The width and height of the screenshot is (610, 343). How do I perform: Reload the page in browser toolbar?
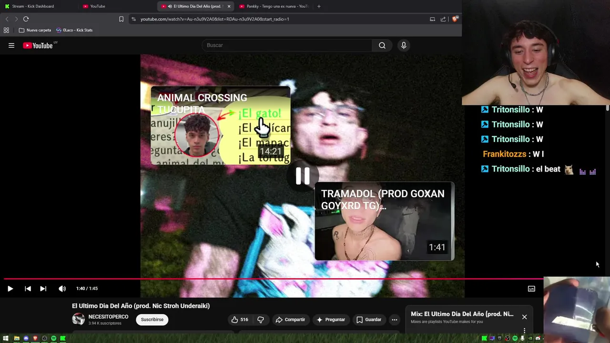(26, 19)
